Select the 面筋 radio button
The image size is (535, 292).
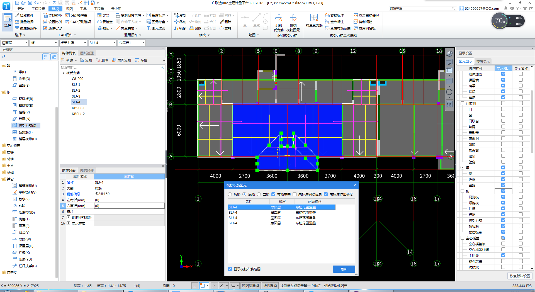(x=259, y=194)
